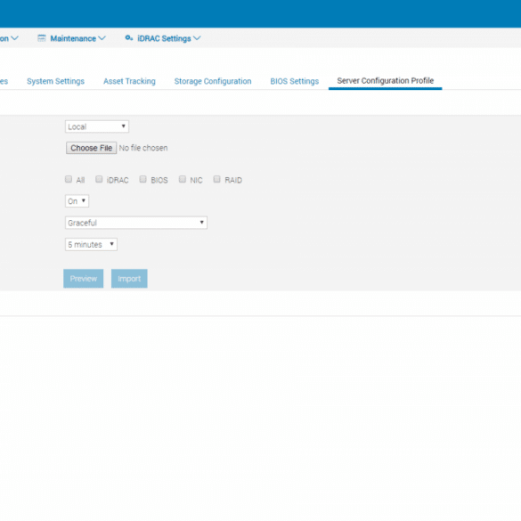Open the iDRAC Settings menu

click(x=163, y=38)
